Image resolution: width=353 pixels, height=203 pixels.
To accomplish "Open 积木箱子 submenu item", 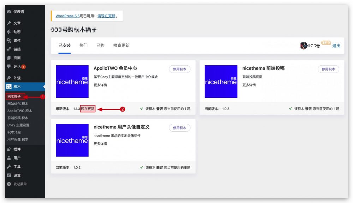I will click(x=14, y=96).
